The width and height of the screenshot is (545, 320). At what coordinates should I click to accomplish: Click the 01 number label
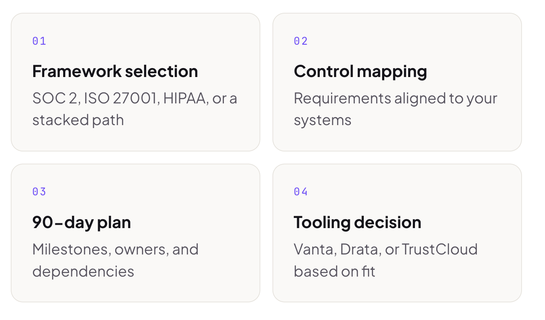point(39,41)
